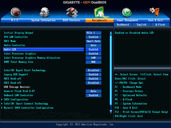Screen dimensions: 171x128
Task: Select Intel(R) Rapid Start Technology label
Action: click(25, 70)
